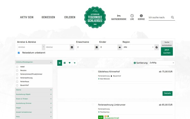Screen dimensions: 190x119
Task: Expand the Sterne filter section
Action: pyautogui.click(x=34, y=90)
